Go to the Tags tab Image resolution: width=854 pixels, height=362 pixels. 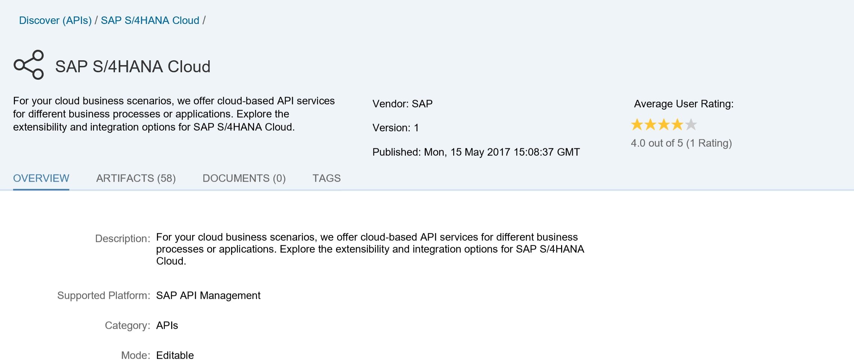(x=327, y=178)
